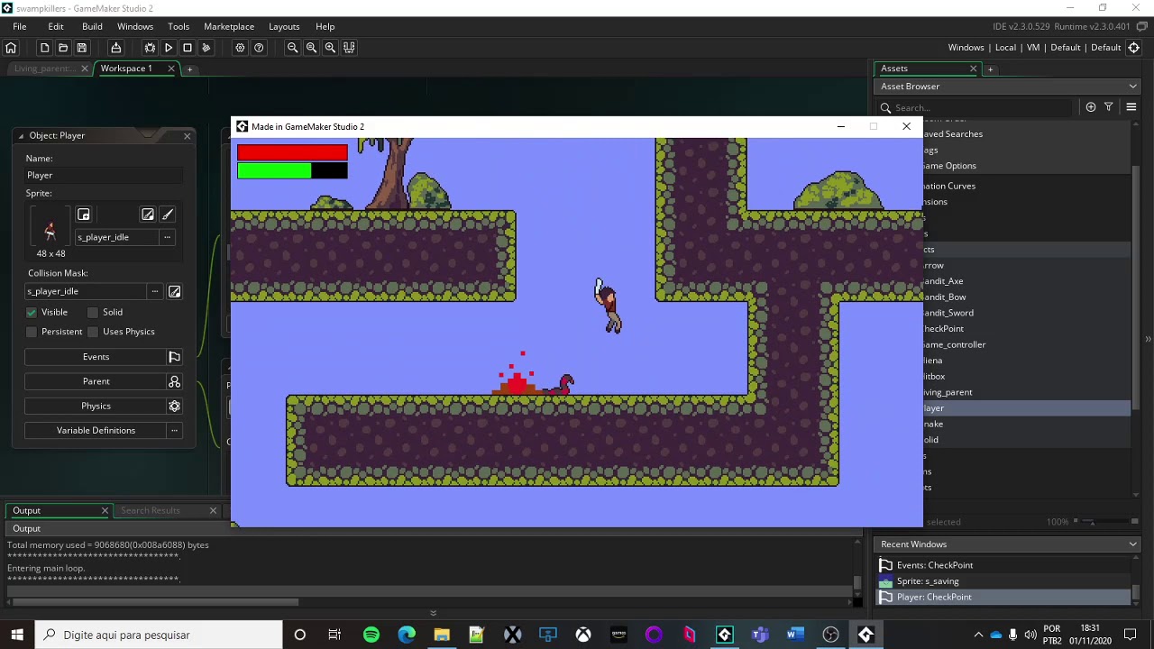Open Asset Browser hamburger menu

click(1131, 107)
